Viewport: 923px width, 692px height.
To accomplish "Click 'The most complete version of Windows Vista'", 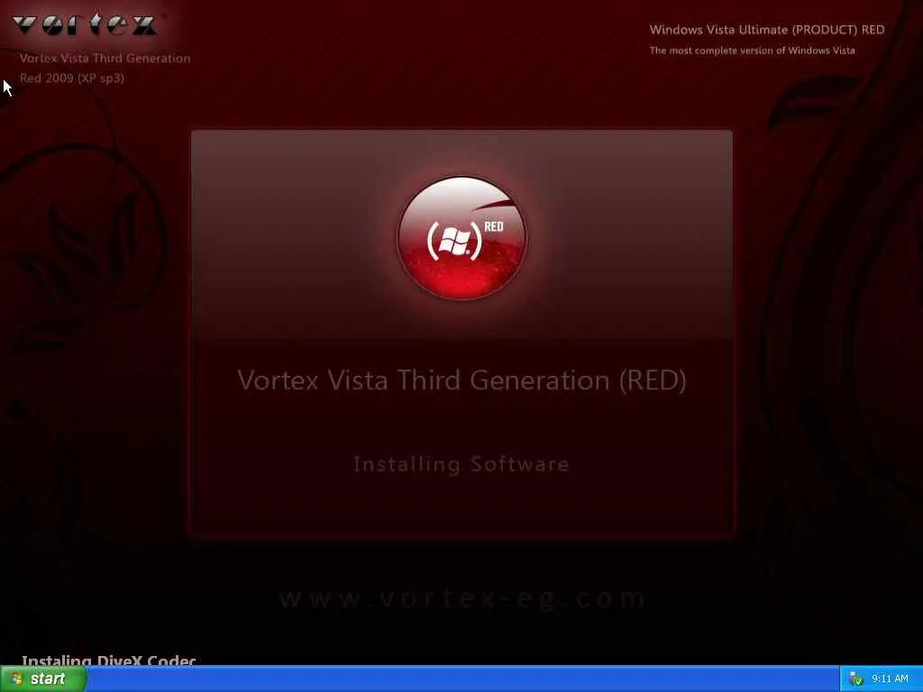I will (752, 50).
